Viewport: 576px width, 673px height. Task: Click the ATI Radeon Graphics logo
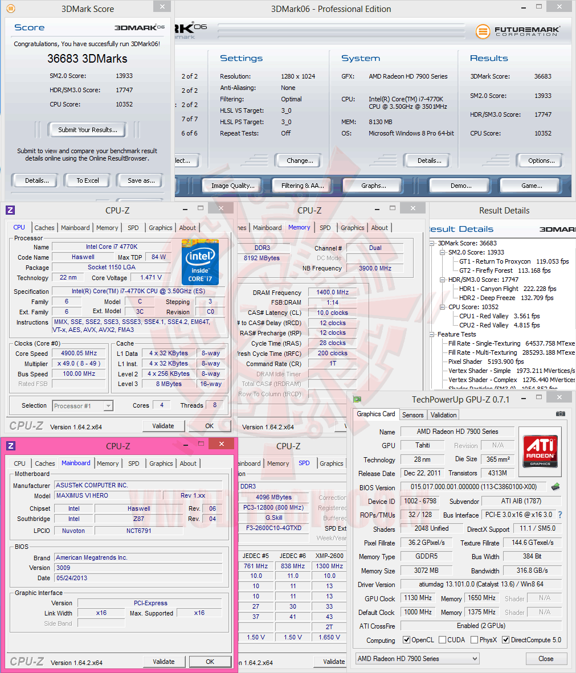[540, 451]
